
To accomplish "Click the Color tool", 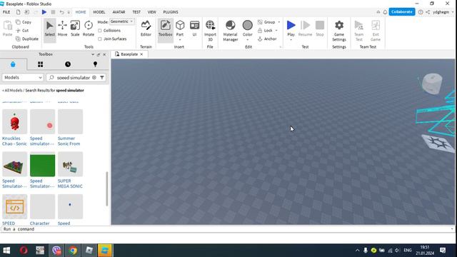I will click(x=248, y=28).
